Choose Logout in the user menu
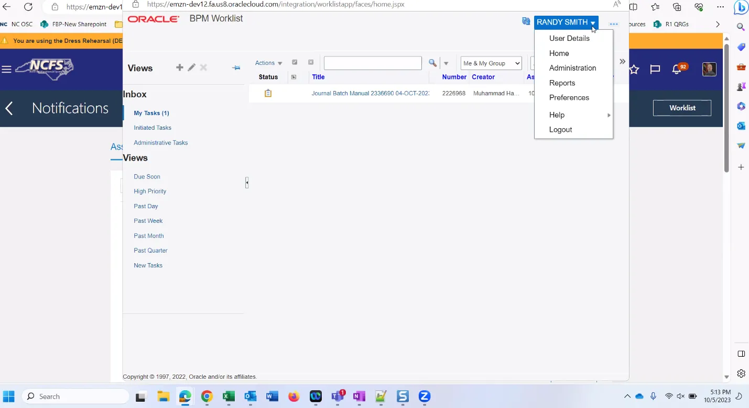 560,130
